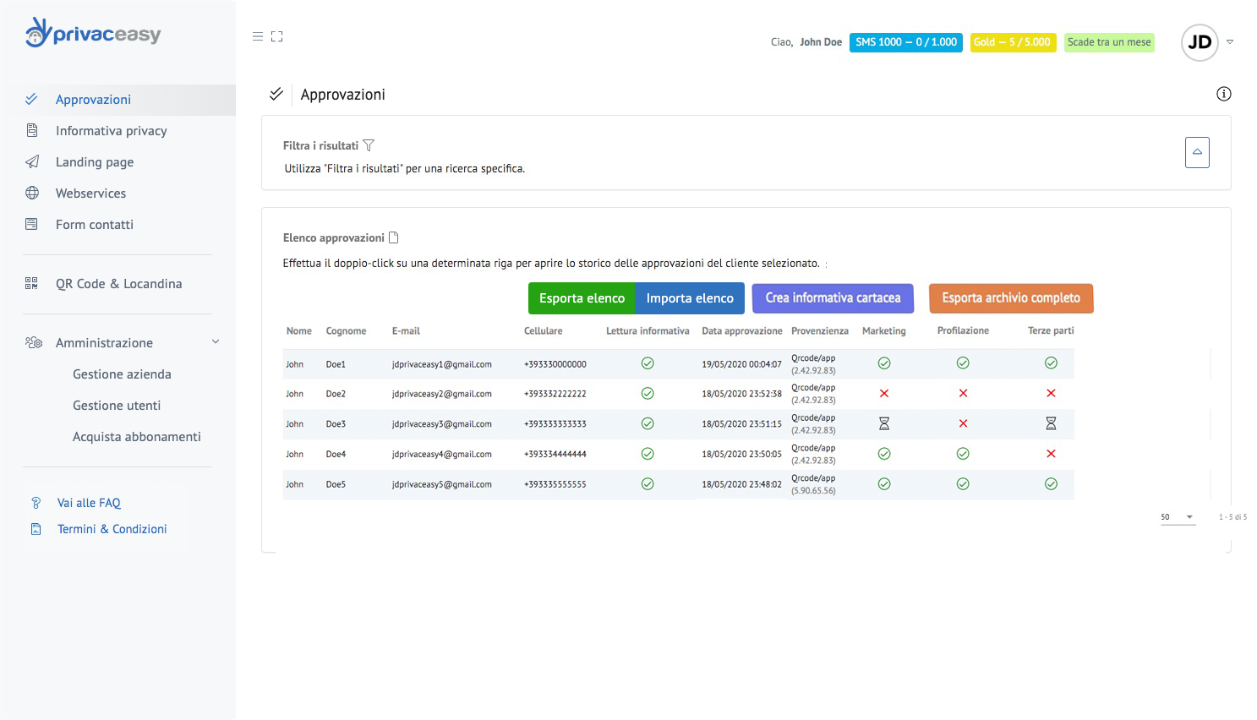The width and height of the screenshot is (1257, 720).
Task: Collapse the Amministrazione sidebar section
Action: [215, 342]
